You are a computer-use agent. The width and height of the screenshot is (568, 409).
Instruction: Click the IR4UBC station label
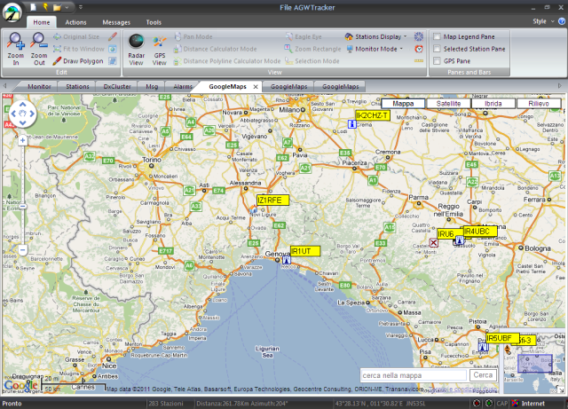click(x=480, y=232)
